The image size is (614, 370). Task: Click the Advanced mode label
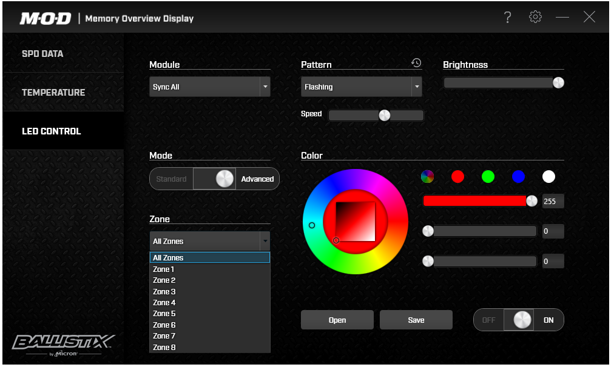click(x=257, y=179)
